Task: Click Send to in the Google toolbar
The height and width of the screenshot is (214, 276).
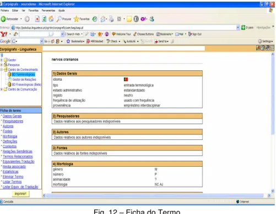Action: [x=161, y=41]
